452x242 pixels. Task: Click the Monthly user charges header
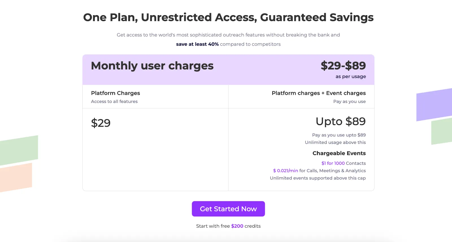pyautogui.click(x=152, y=66)
